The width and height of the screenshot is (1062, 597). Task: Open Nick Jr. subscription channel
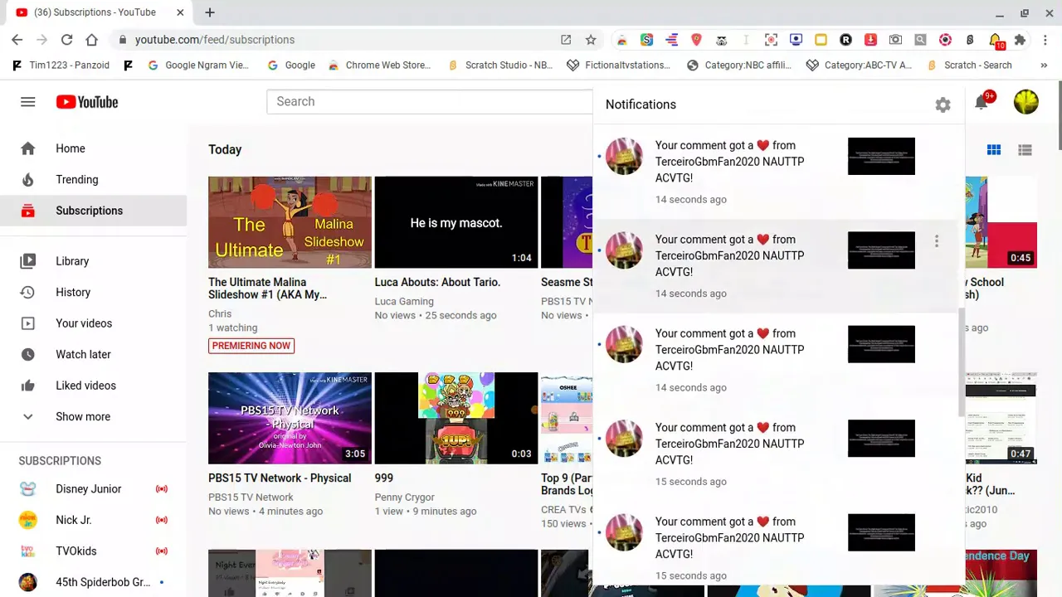pyautogui.click(x=93, y=520)
